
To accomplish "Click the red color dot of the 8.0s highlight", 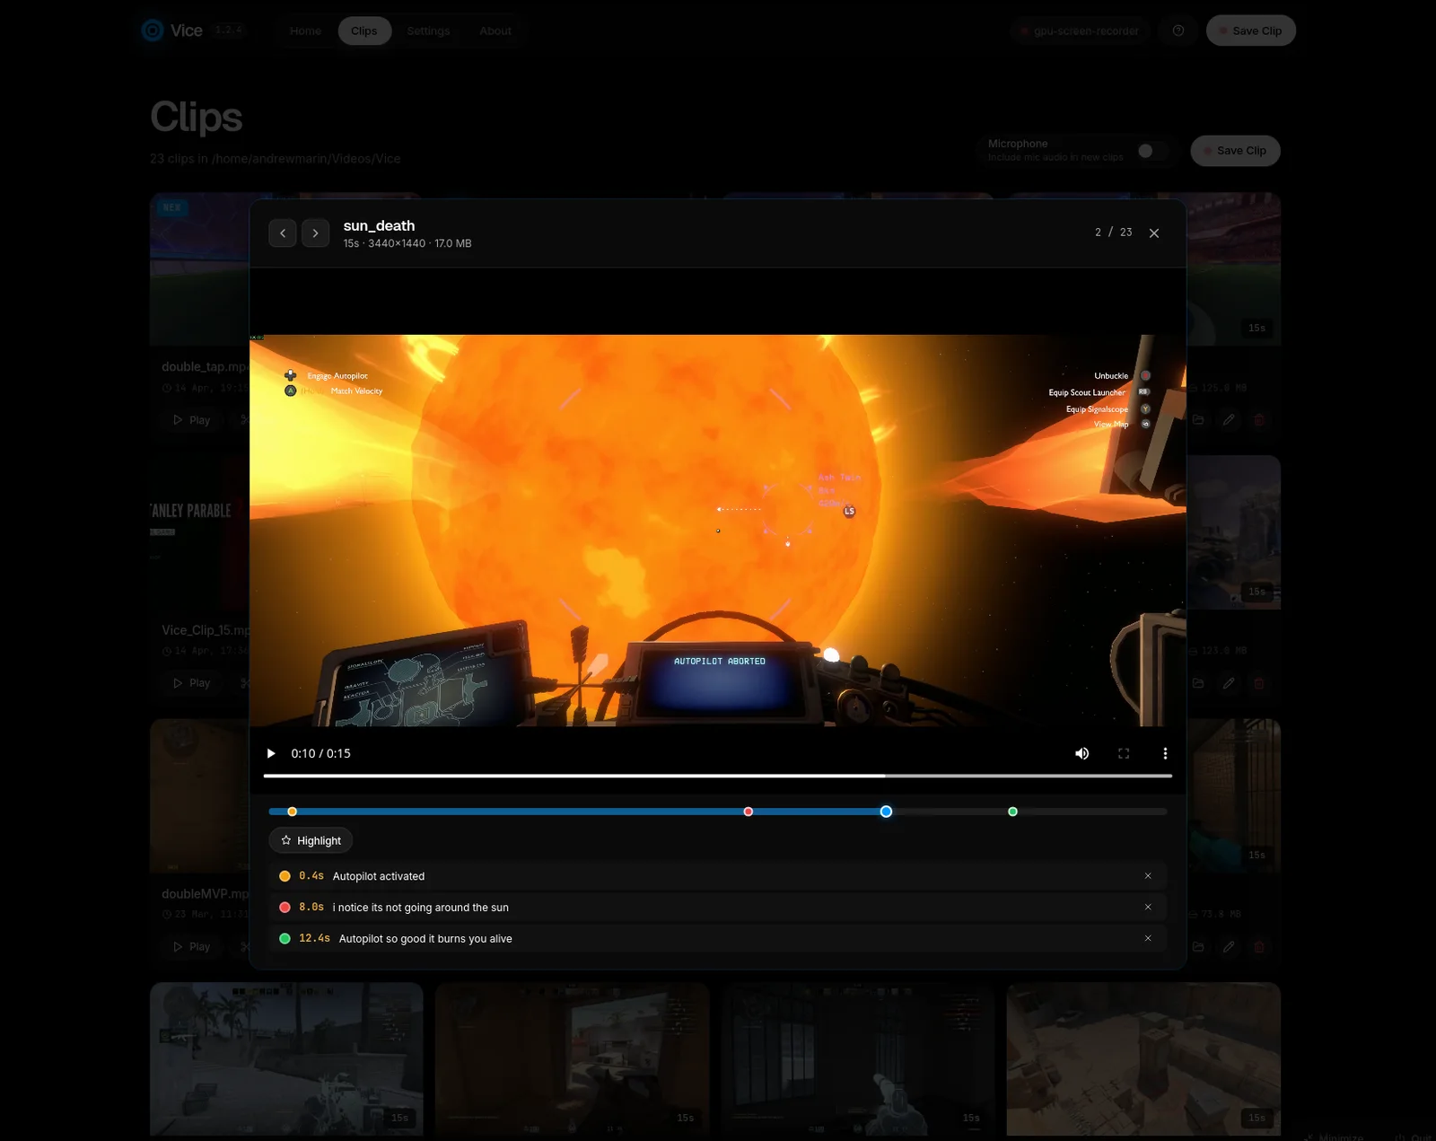I will pyautogui.click(x=285, y=908).
